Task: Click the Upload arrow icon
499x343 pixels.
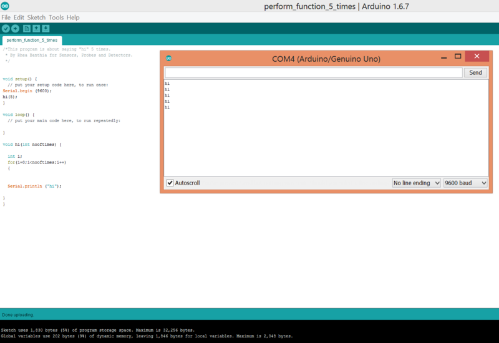Action: pyautogui.click(x=15, y=29)
